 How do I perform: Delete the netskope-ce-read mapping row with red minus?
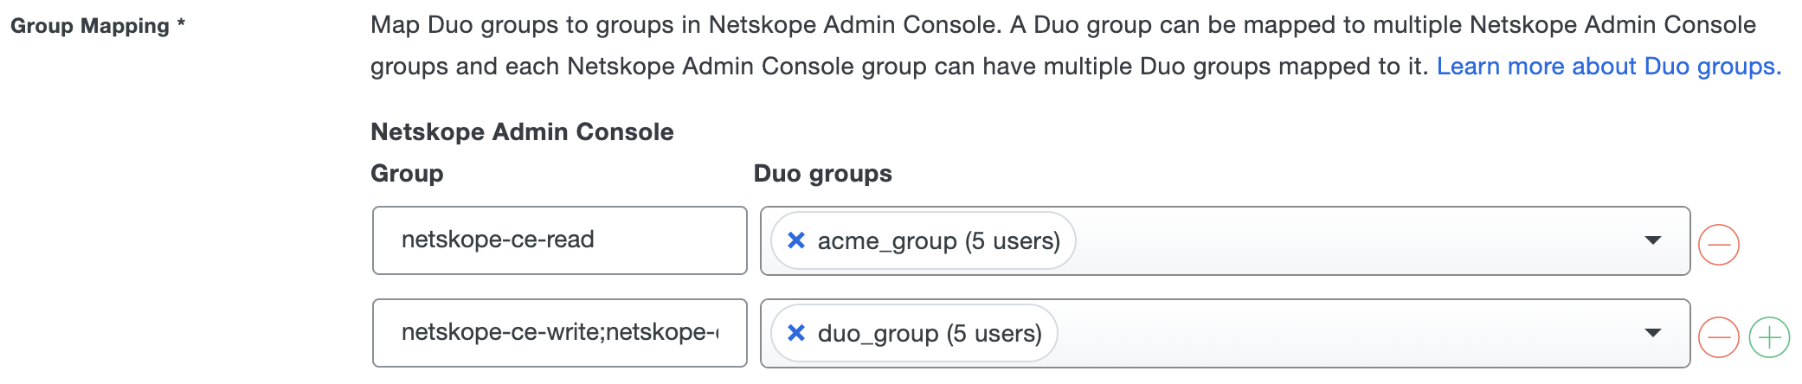[x=1719, y=245]
